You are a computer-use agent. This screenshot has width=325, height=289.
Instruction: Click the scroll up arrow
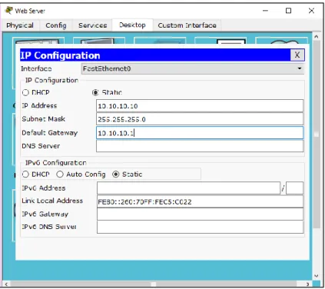[x=317, y=37]
